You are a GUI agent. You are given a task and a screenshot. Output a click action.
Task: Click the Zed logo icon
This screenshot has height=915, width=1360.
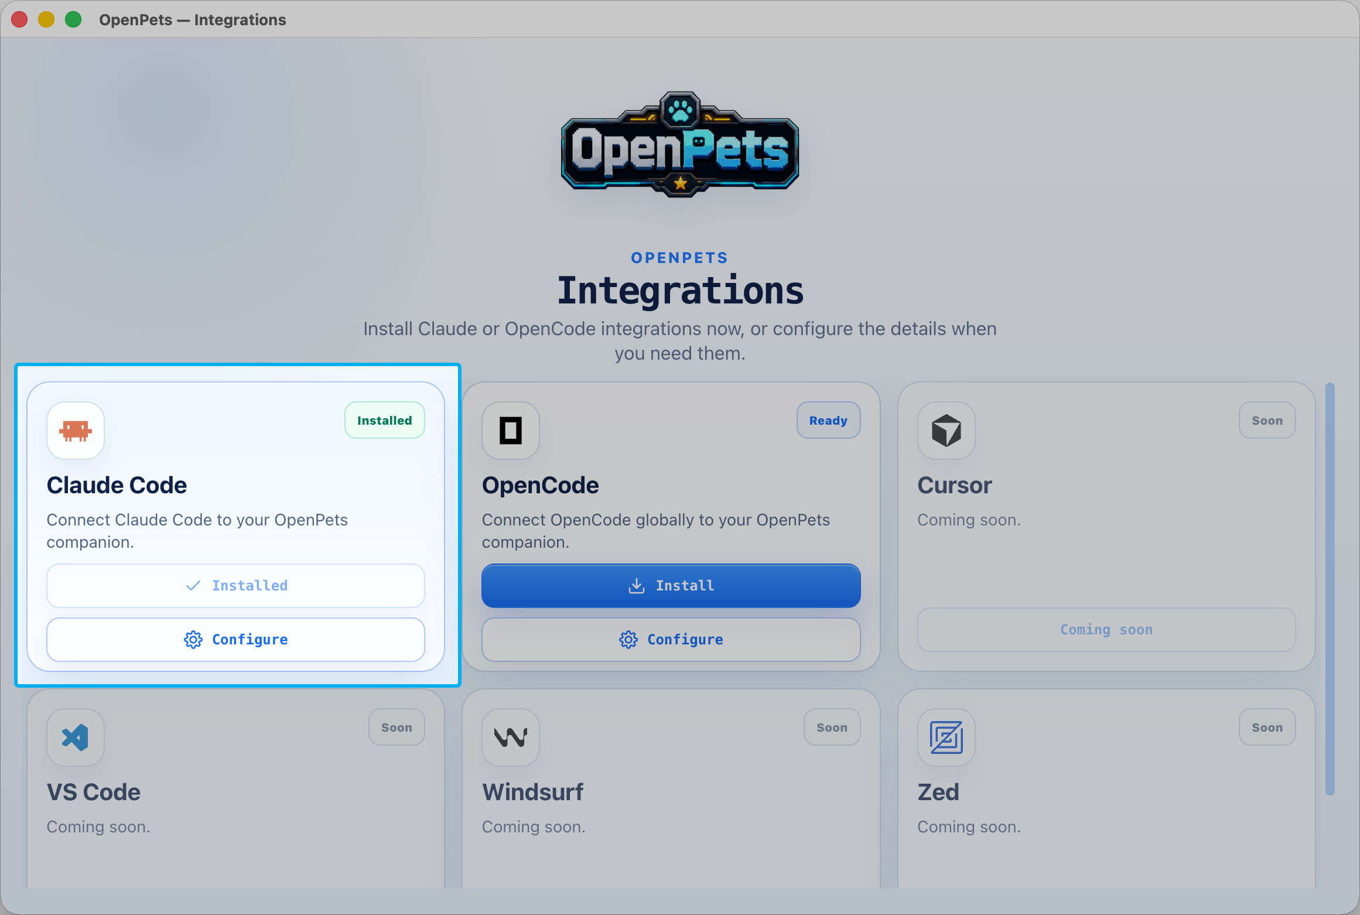click(946, 738)
